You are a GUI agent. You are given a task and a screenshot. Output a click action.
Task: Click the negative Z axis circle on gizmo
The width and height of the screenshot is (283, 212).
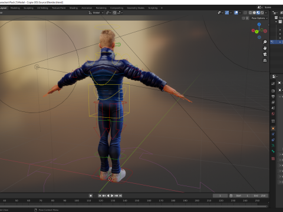[259, 37]
